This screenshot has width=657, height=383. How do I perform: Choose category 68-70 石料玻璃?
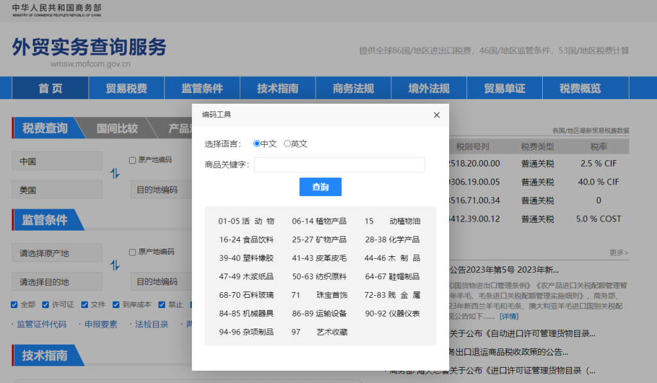(x=246, y=295)
